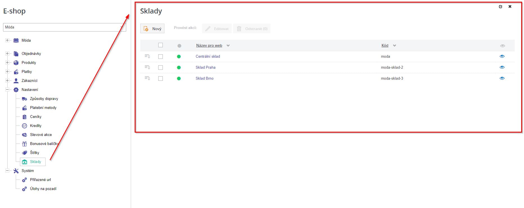The width and height of the screenshot is (524, 208).
Task: Check the select-all checkbox in table header
Action: (161, 45)
